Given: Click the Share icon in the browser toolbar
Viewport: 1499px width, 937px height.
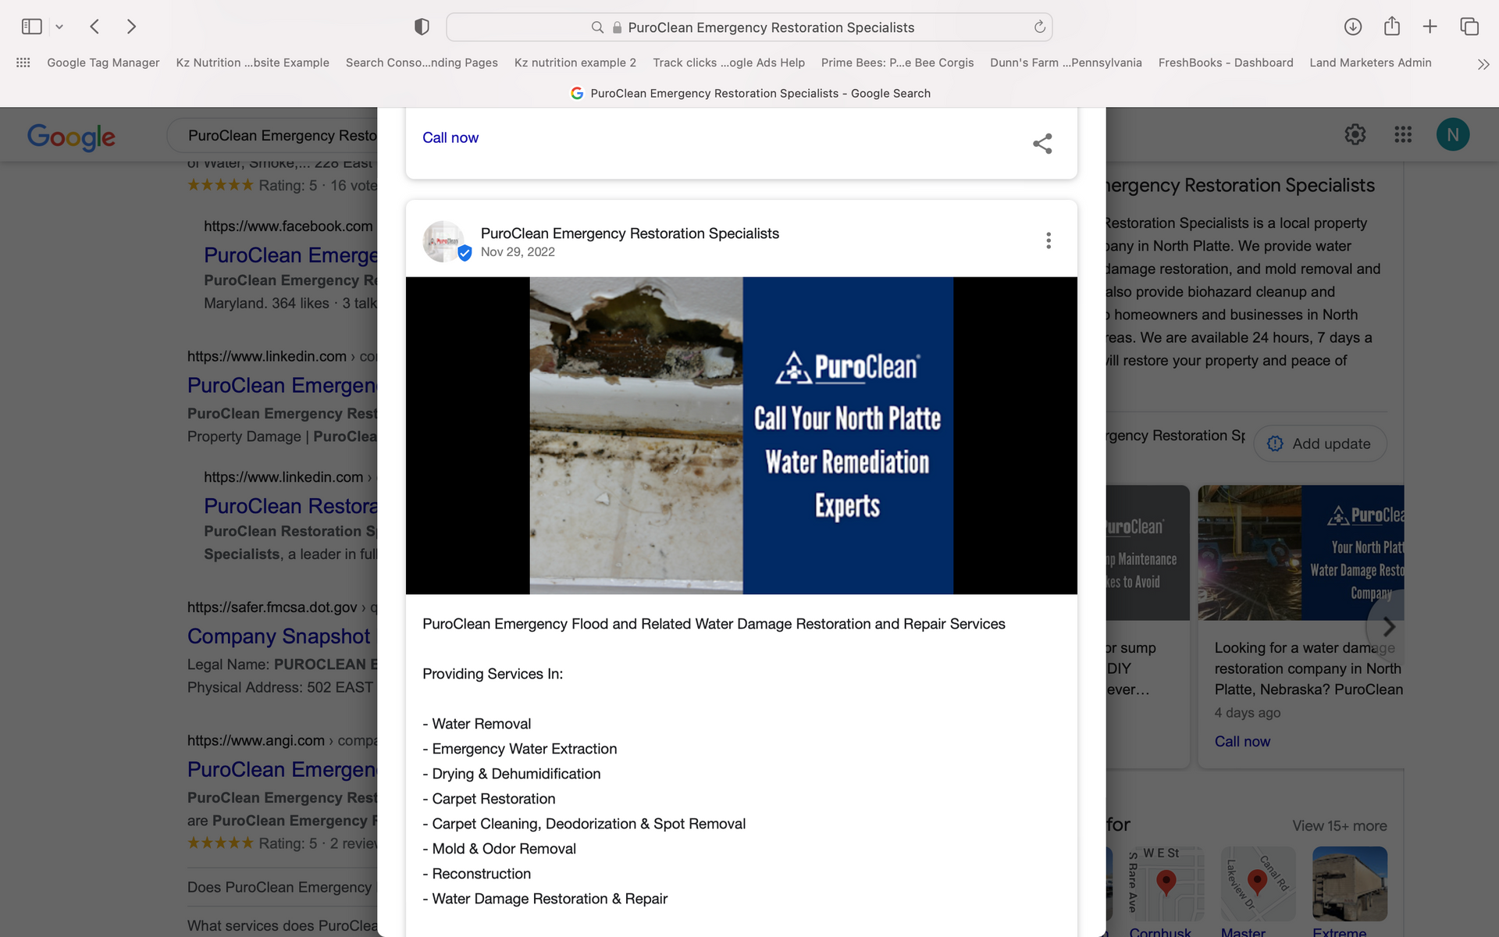Looking at the screenshot, I should pos(1392,26).
